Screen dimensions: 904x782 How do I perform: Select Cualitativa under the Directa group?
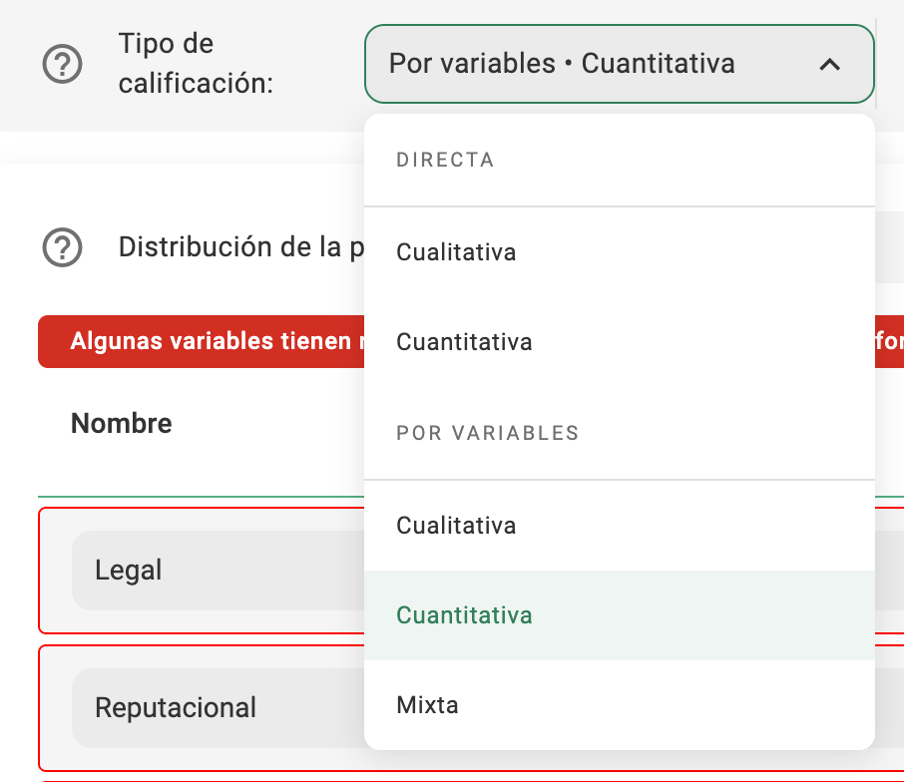click(x=456, y=252)
